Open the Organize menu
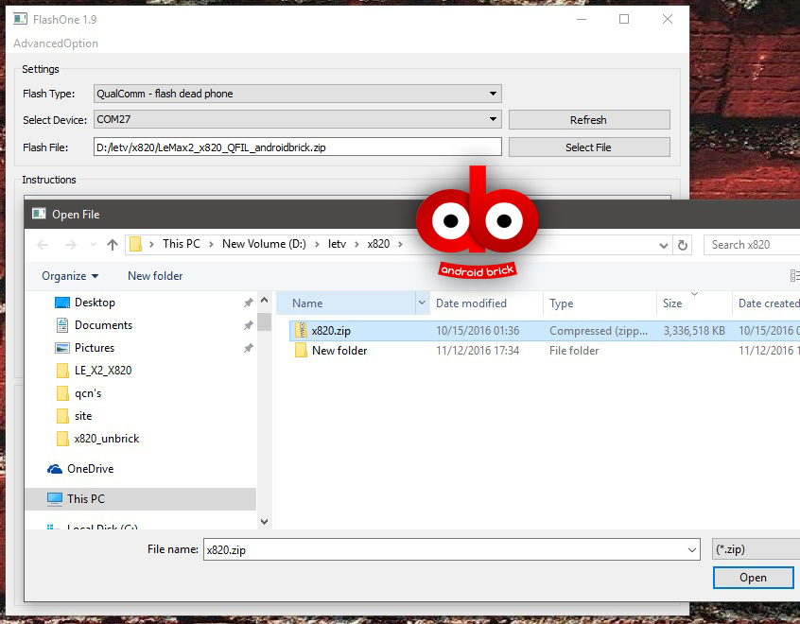The width and height of the screenshot is (800, 624). click(70, 276)
